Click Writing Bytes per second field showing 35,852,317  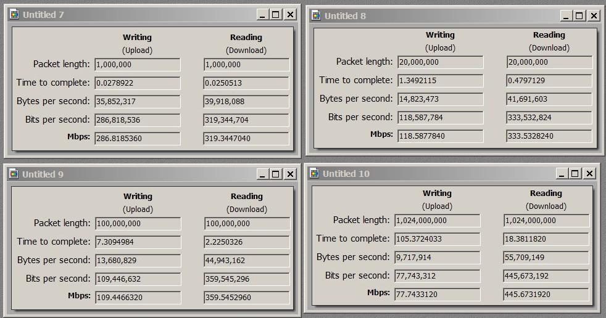point(137,102)
